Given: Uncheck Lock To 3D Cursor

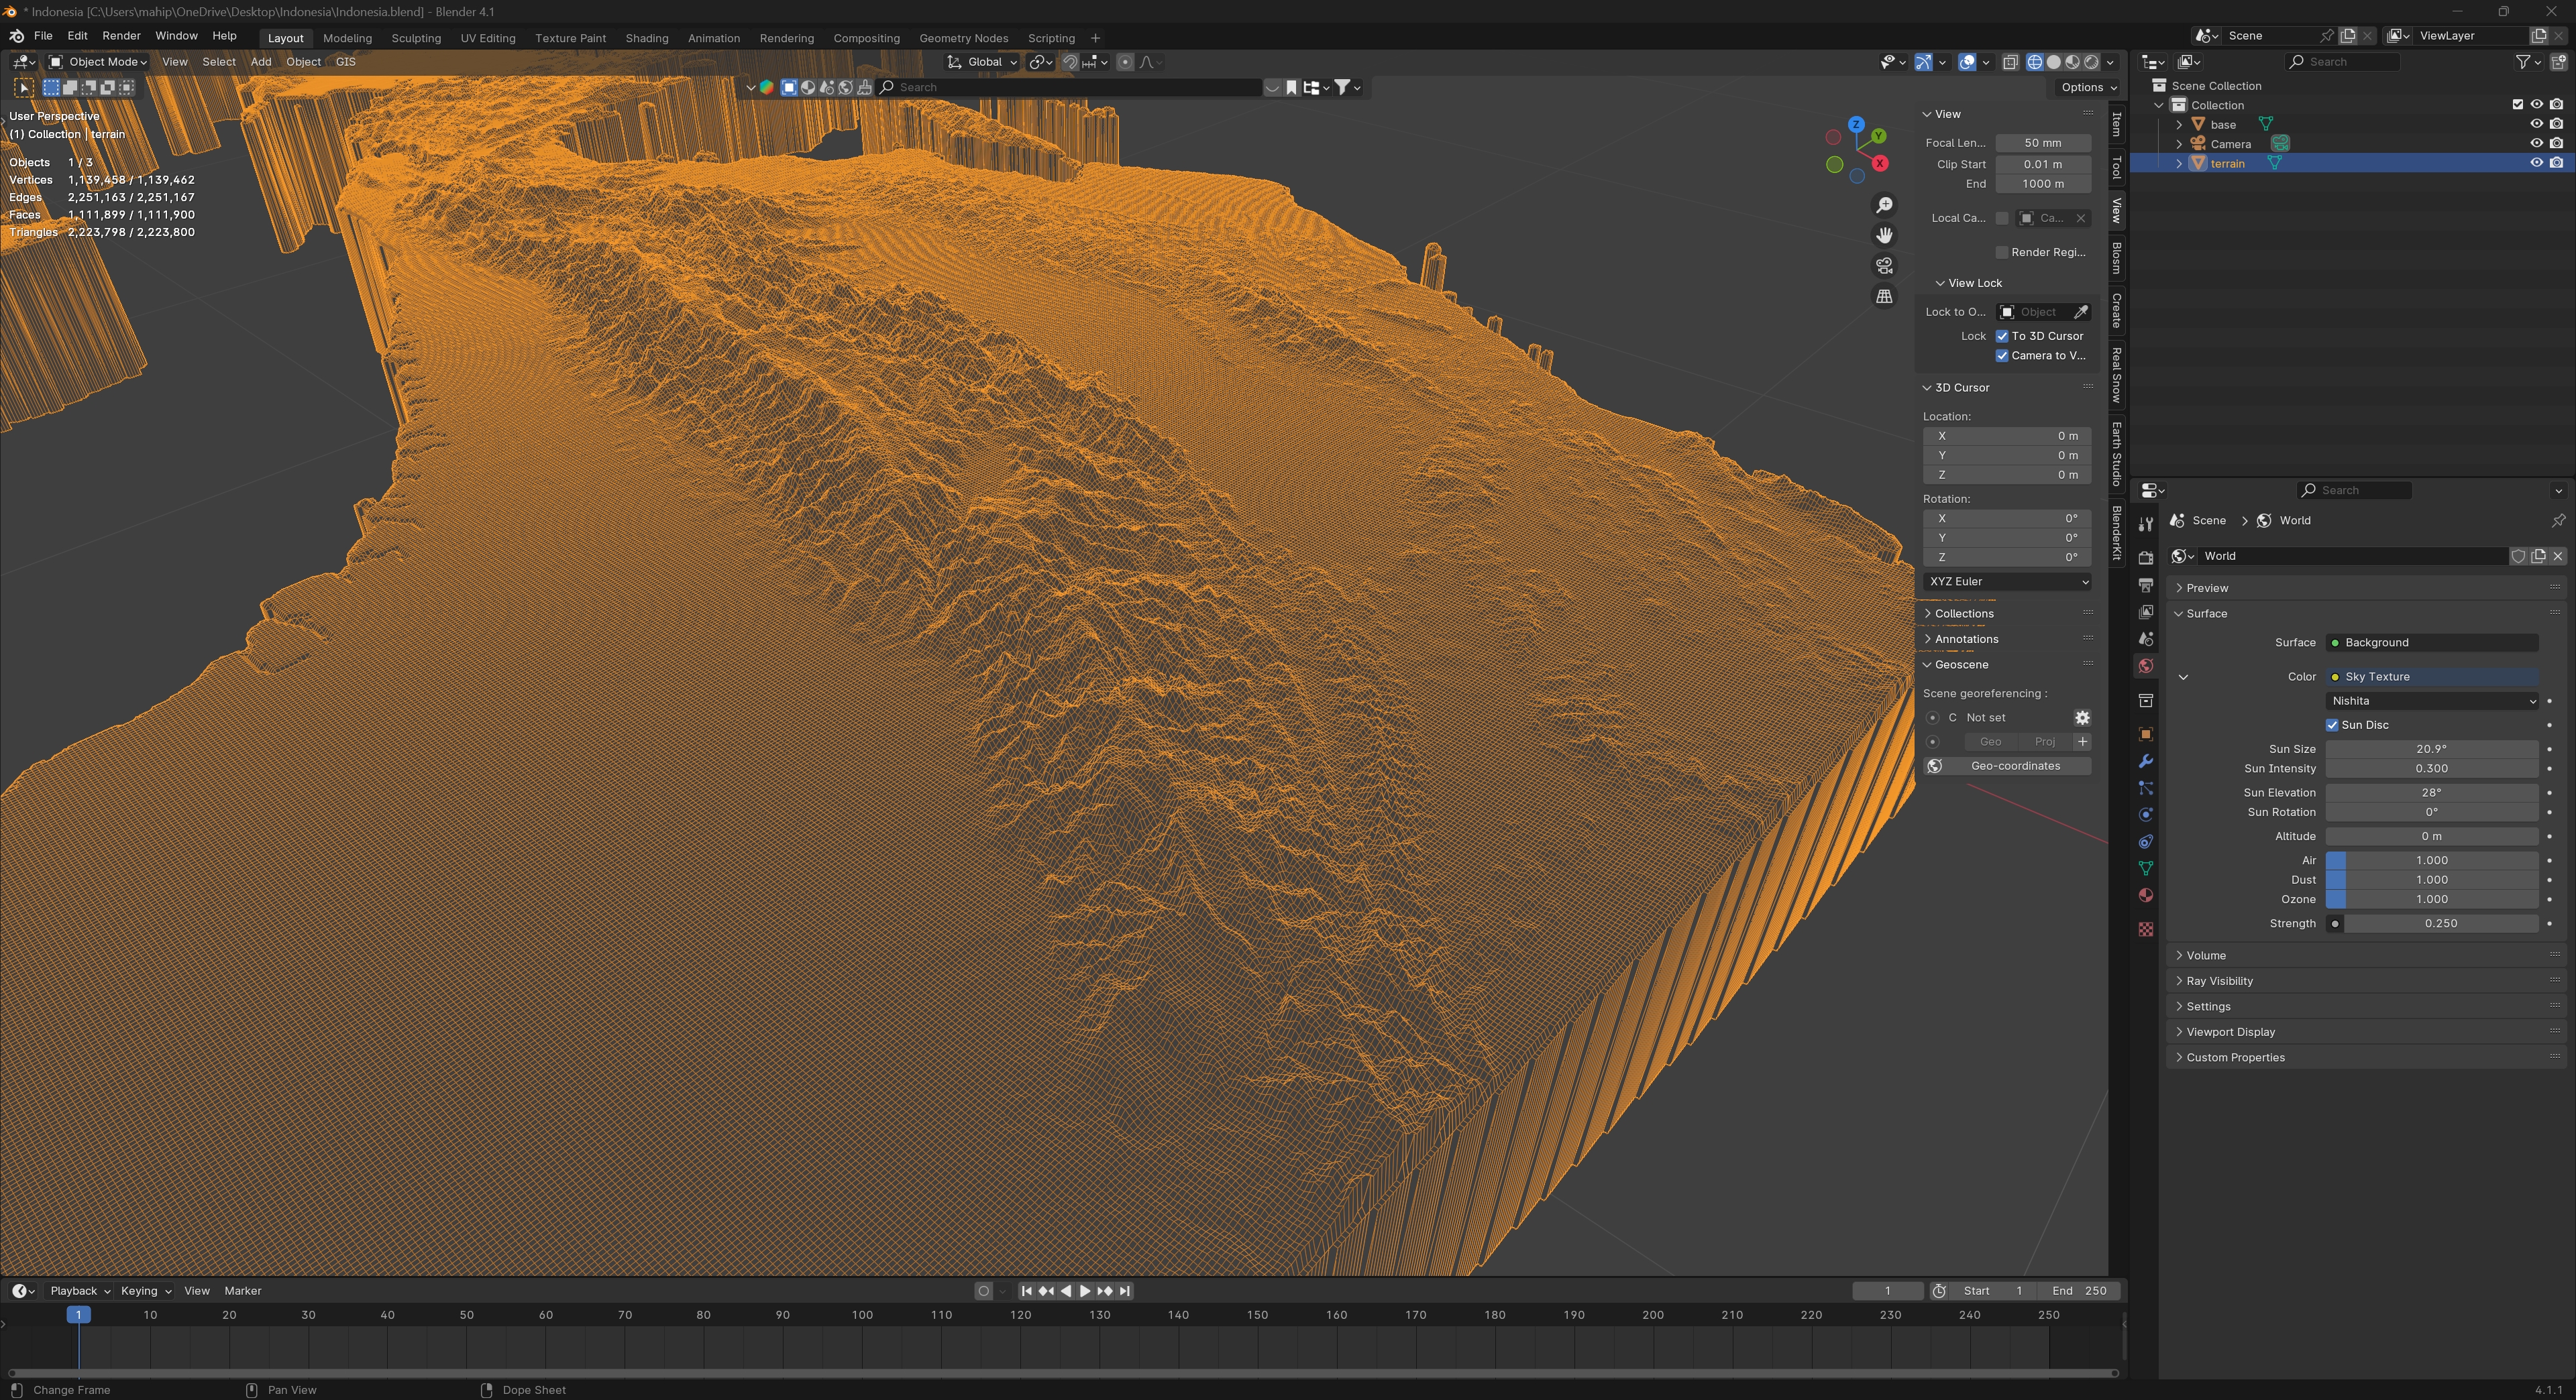Looking at the screenshot, I should [2002, 336].
